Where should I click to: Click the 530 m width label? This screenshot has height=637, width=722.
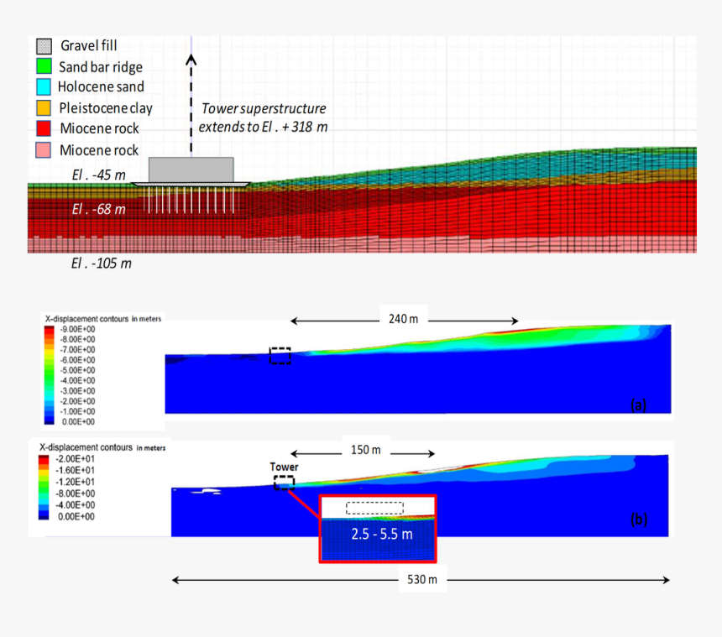pos(420,580)
